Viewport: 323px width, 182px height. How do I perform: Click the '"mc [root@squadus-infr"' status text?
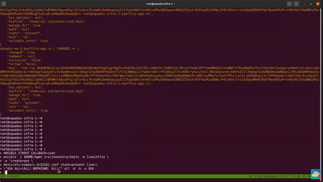point(268,176)
